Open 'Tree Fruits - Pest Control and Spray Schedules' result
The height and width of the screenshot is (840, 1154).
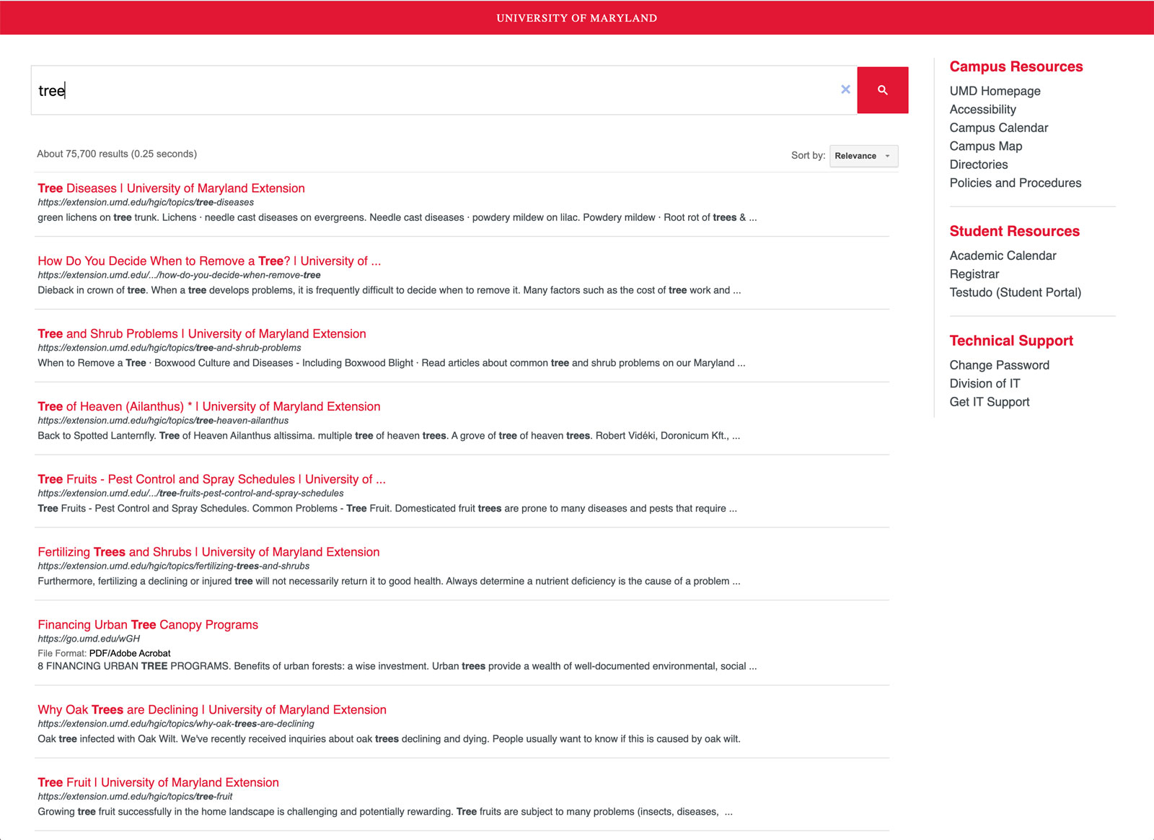pyautogui.click(x=211, y=480)
